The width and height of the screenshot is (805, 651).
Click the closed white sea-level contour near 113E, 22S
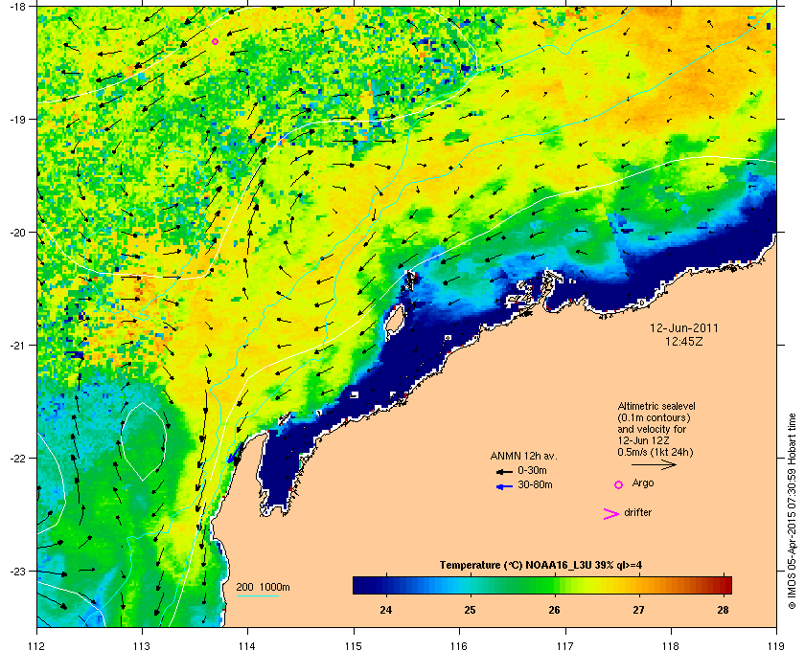coord(143,441)
